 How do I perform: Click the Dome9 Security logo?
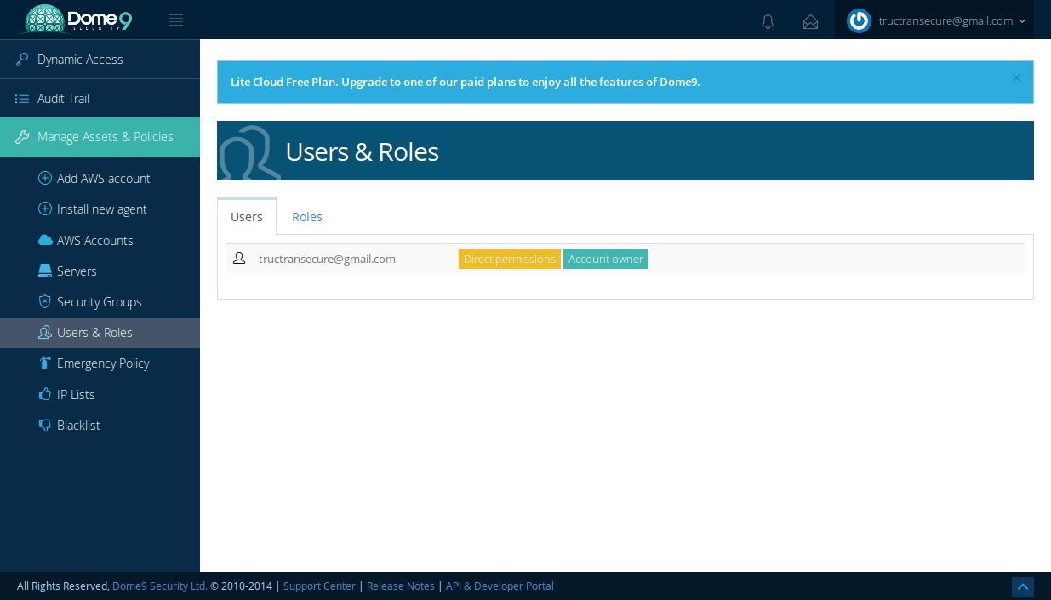(78, 20)
